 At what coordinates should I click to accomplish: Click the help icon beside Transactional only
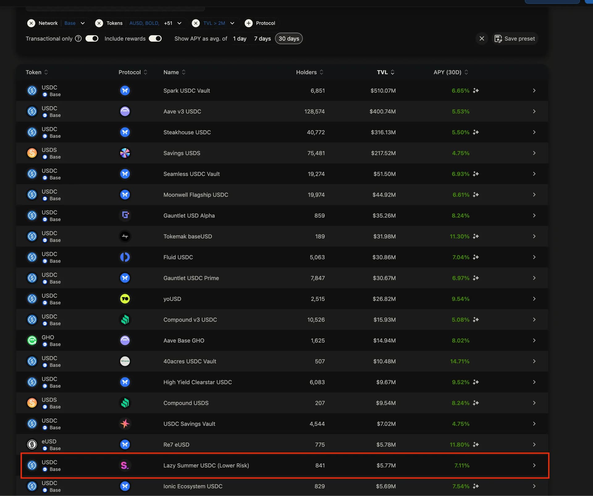coord(78,38)
